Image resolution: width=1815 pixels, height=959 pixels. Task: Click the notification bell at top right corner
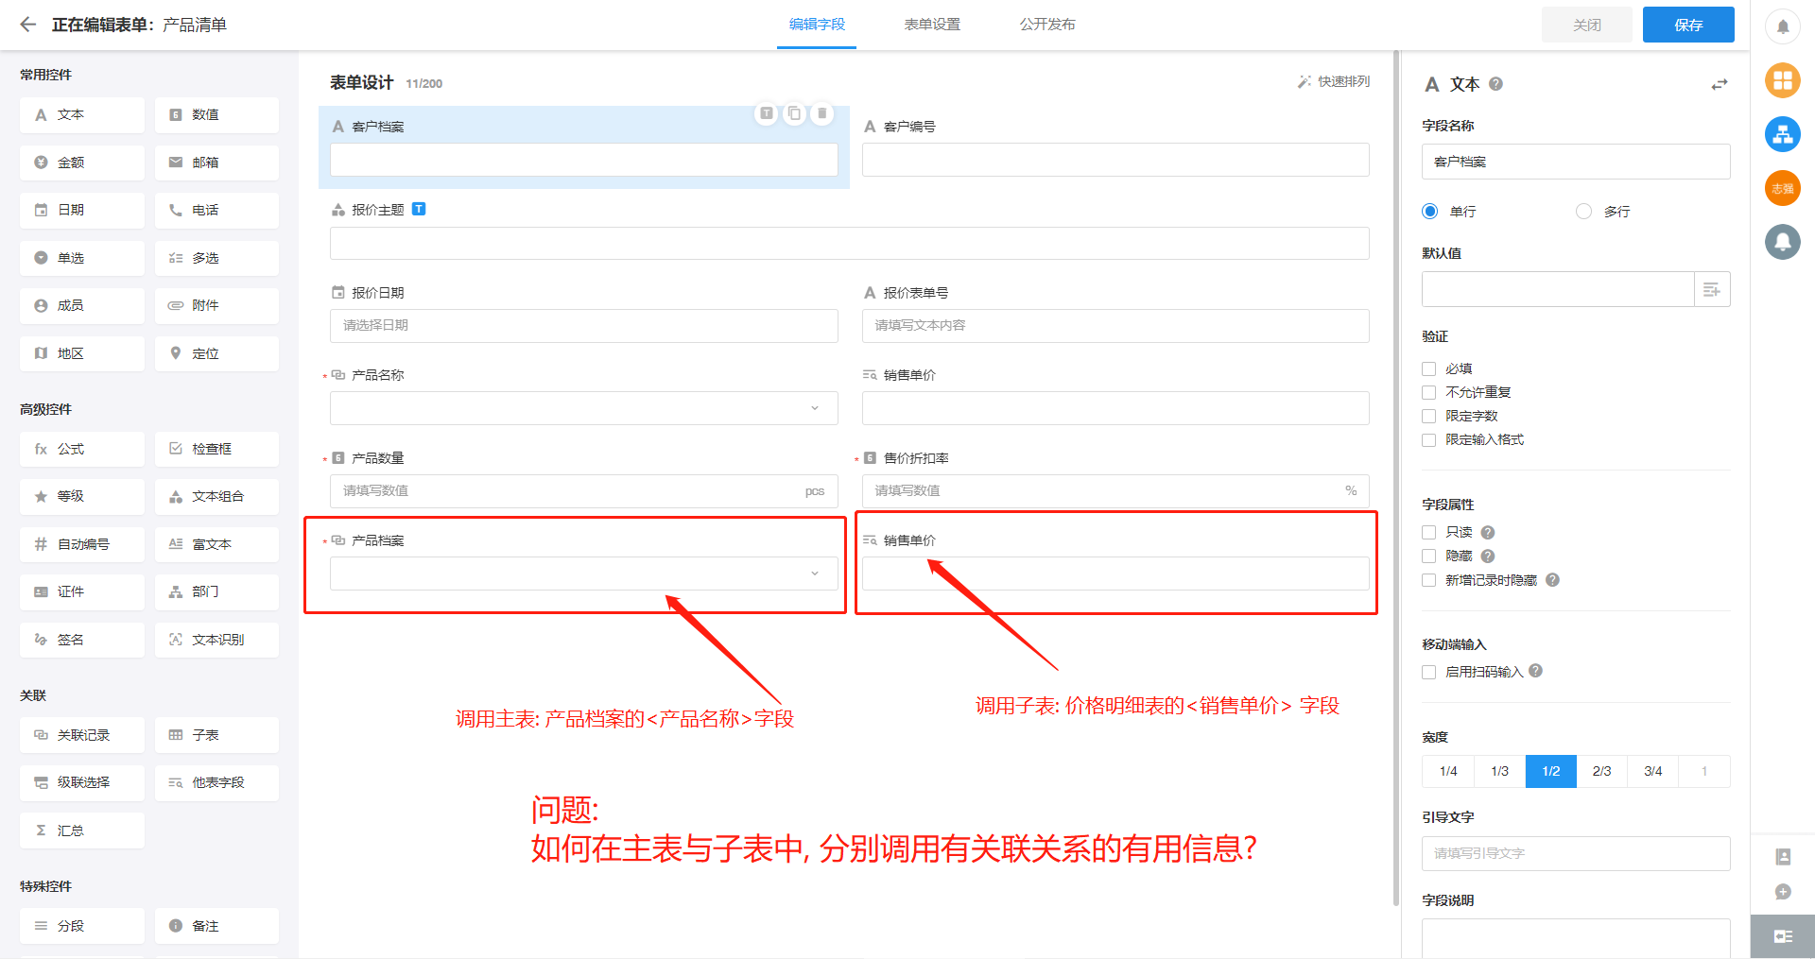tap(1783, 26)
